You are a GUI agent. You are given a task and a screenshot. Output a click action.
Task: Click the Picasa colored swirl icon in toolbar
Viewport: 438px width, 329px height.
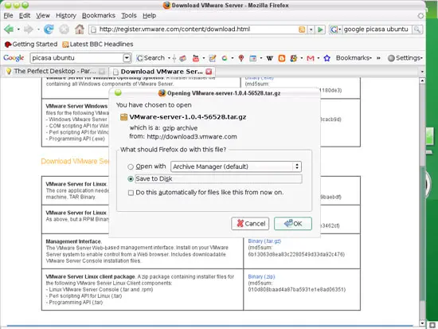[x=225, y=58]
